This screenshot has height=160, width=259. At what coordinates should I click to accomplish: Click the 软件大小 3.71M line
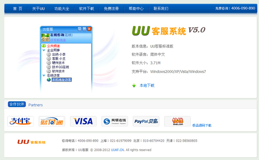coord(146,63)
